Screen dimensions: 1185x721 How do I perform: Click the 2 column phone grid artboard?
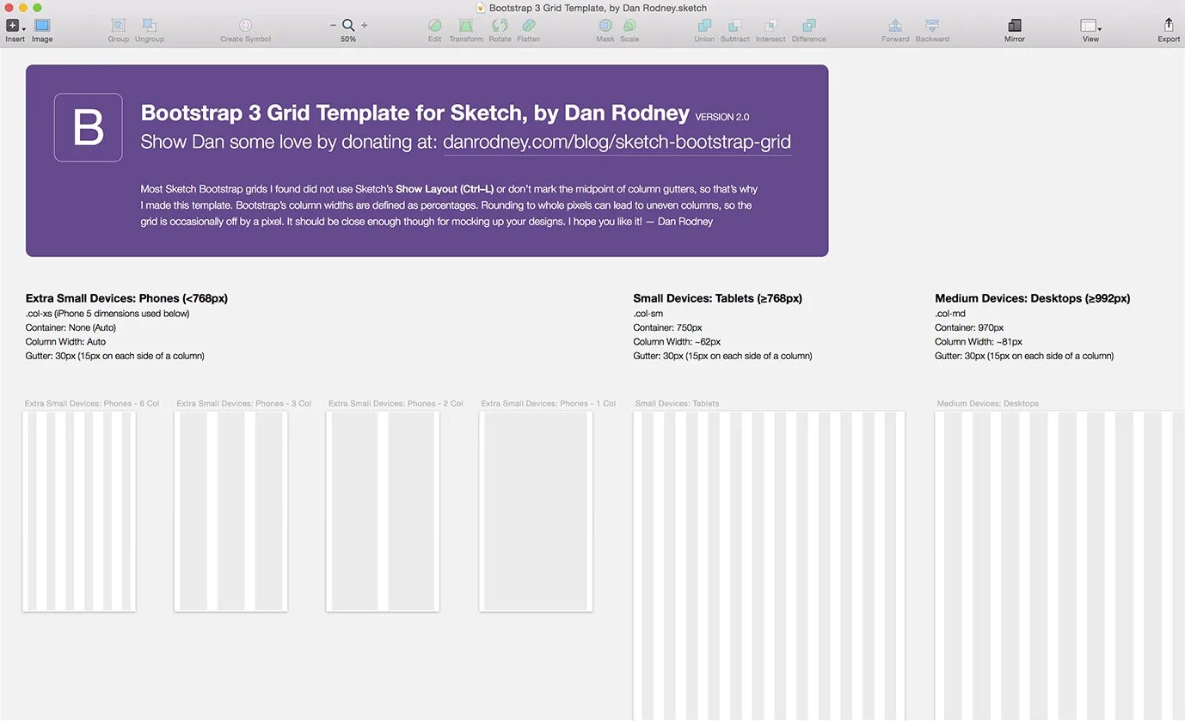point(383,511)
